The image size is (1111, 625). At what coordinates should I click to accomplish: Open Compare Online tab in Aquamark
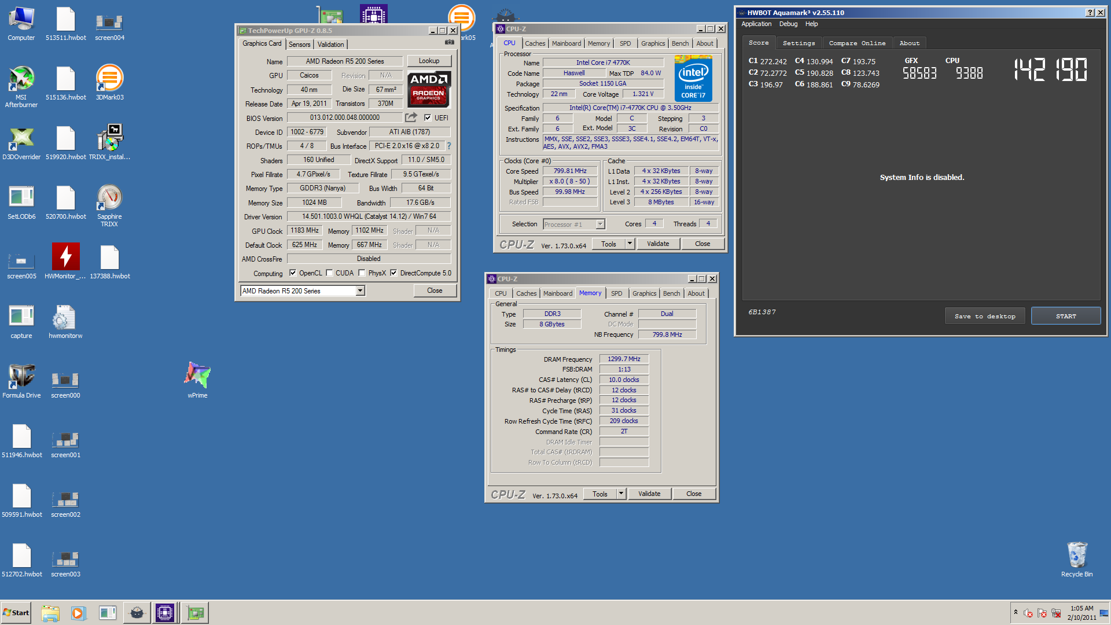[x=857, y=43]
